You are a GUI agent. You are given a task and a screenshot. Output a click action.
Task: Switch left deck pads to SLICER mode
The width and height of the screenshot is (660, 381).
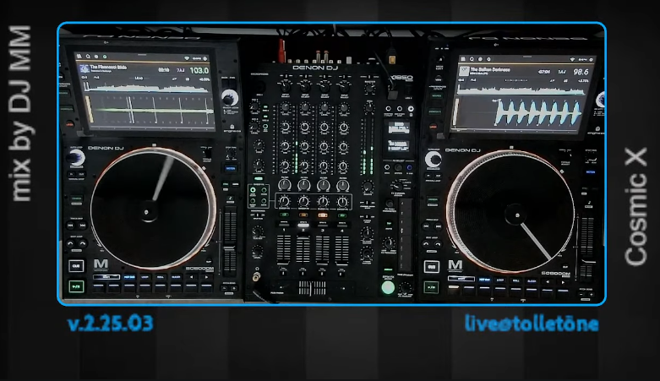coord(176,277)
